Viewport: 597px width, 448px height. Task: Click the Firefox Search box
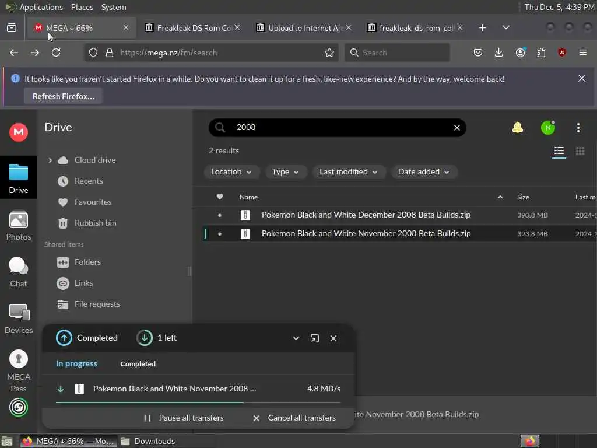(397, 52)
